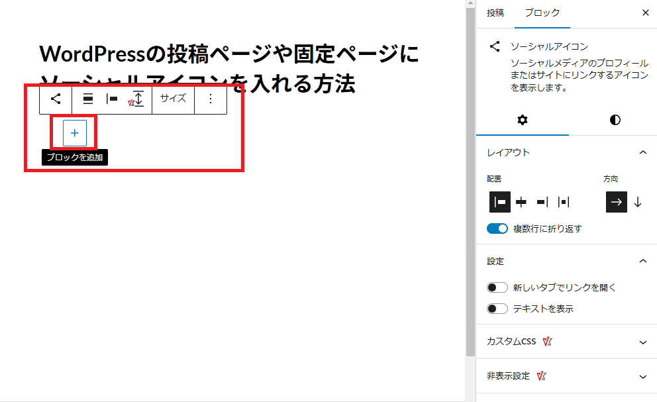Select justify items right
This screenshot has height=402, width=657.
coord(542,202)
